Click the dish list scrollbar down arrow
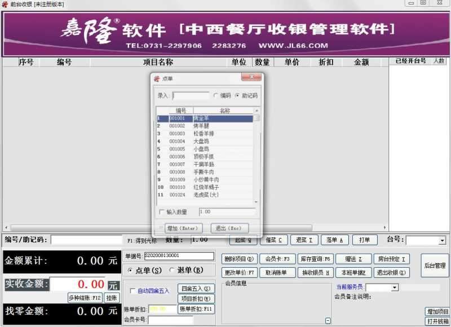The image size is (451, 327). point(257,201)
